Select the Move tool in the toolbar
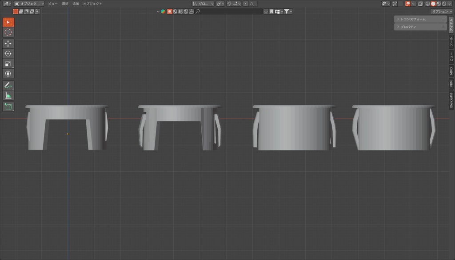Viewport: 455px width, 260px height. pyautogui.click(x=8, y=43)
